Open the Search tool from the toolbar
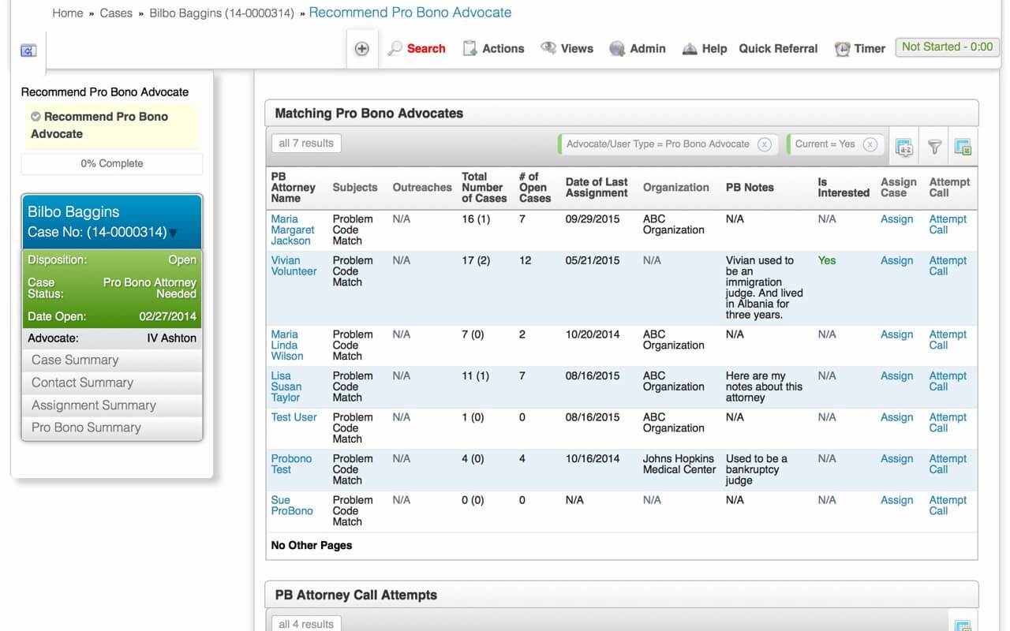 click(x=417, y=48)
